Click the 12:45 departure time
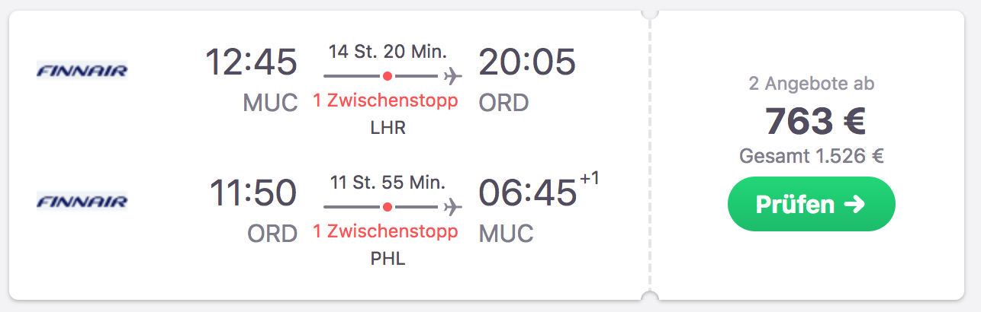This screenshot has width=981, height=312. pyautogui.click(x=251, y=62)
